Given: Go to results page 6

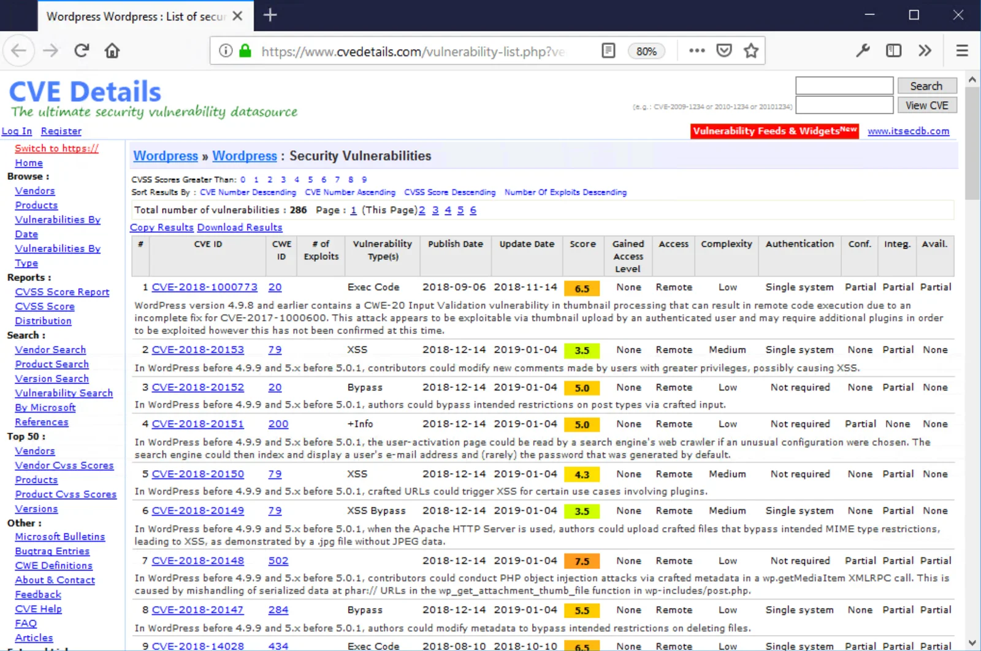Looking at the screenshot, I should (x=473, y=210).
